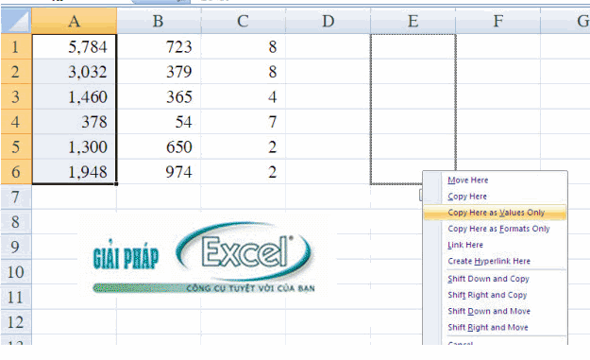This screenshot has width=590, height=360.
Task: Select Copy Here as Values Only
Action: point(496,213)
